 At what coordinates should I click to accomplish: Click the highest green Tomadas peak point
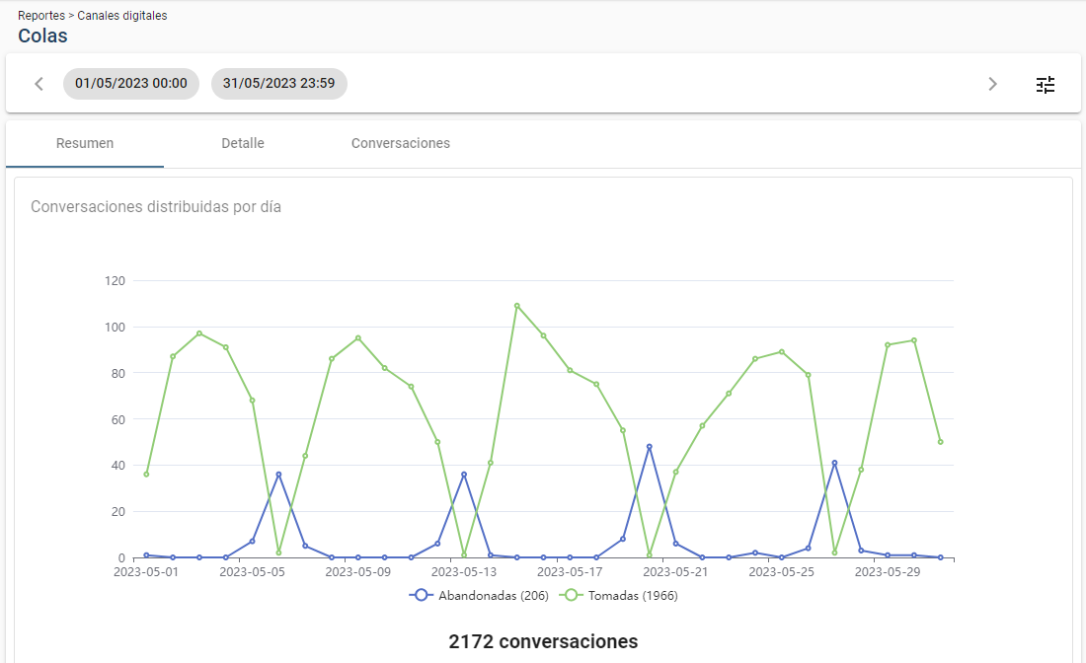516,306
